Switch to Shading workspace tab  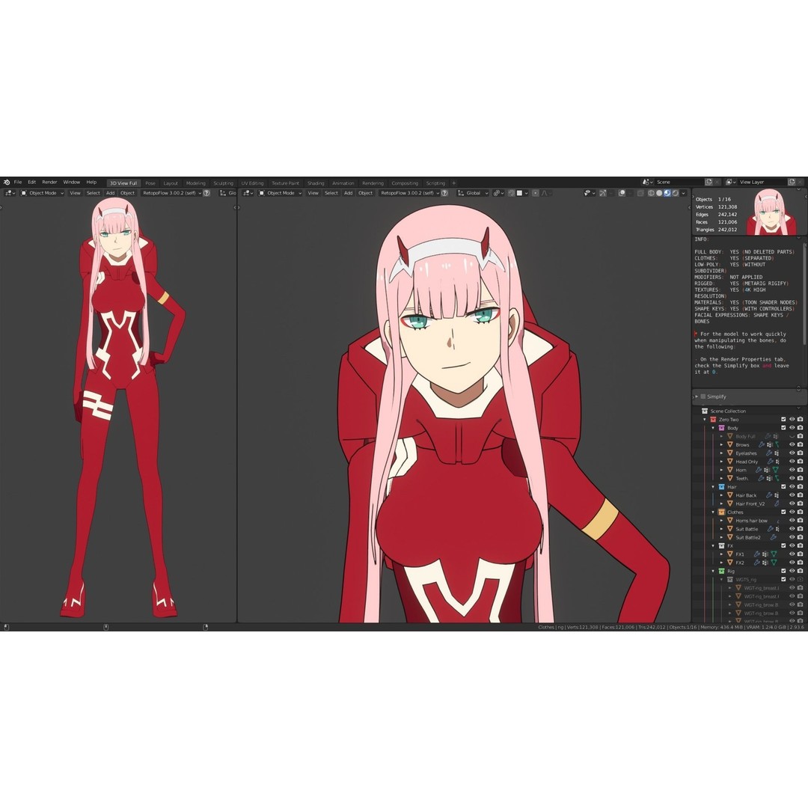tap(316, 183)
